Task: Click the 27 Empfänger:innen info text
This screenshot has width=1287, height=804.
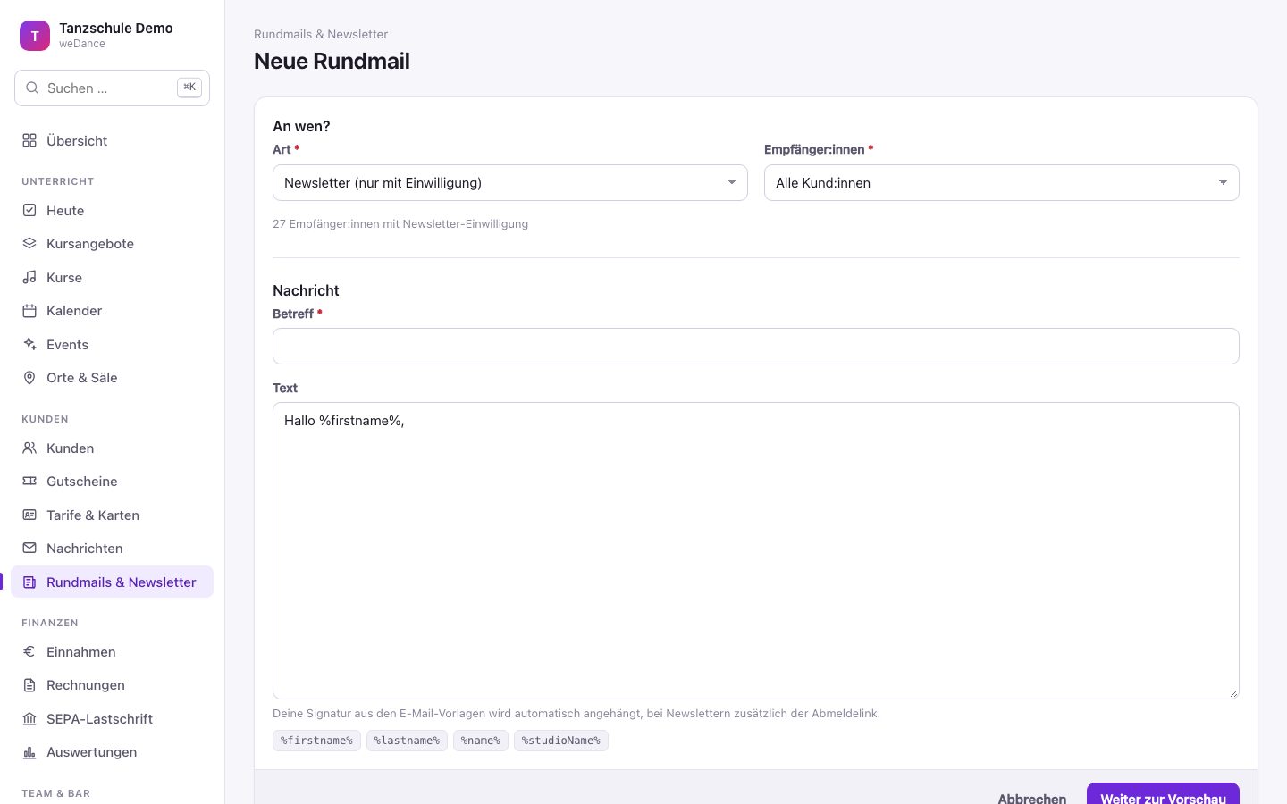Action: point(400,224)
